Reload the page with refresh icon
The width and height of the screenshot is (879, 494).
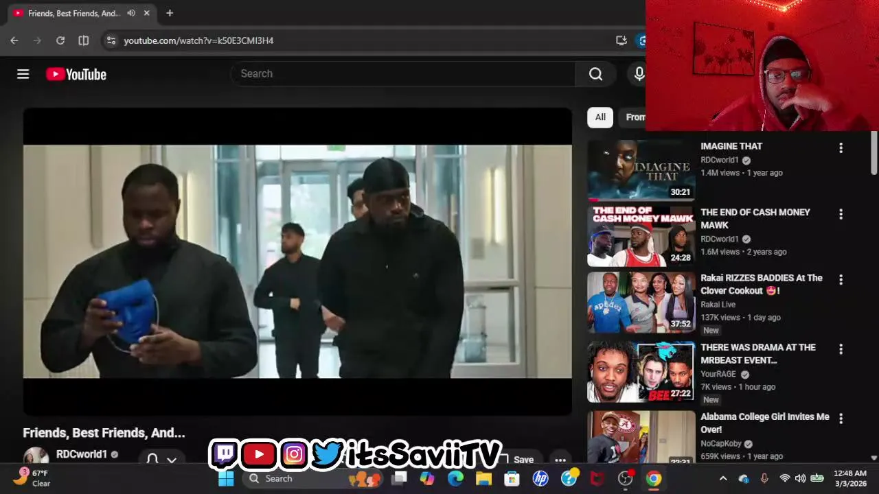click(60, 40)
